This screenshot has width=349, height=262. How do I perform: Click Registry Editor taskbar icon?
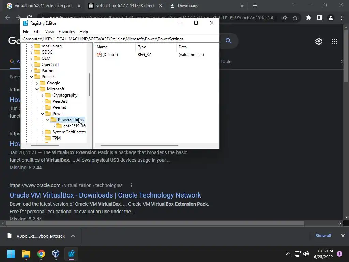point(71,254)
